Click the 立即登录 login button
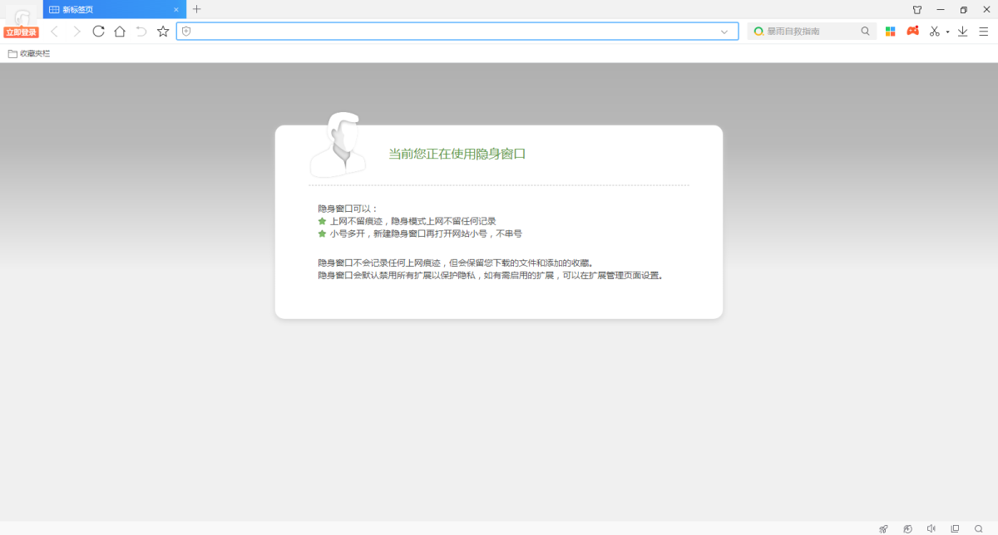998x535 pixels. click(21, 32)
